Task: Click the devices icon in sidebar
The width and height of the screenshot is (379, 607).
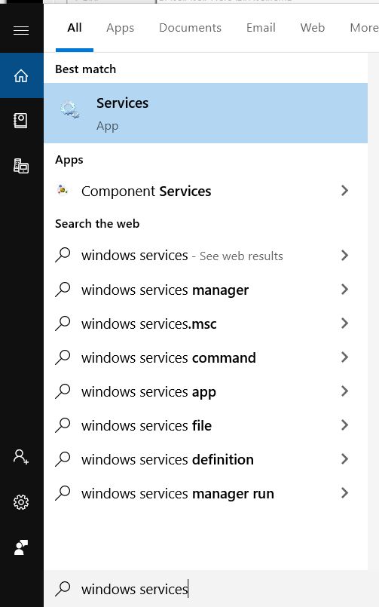Action: point(21,166)
